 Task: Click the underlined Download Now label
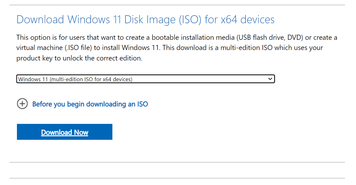(x=64, y=132)
